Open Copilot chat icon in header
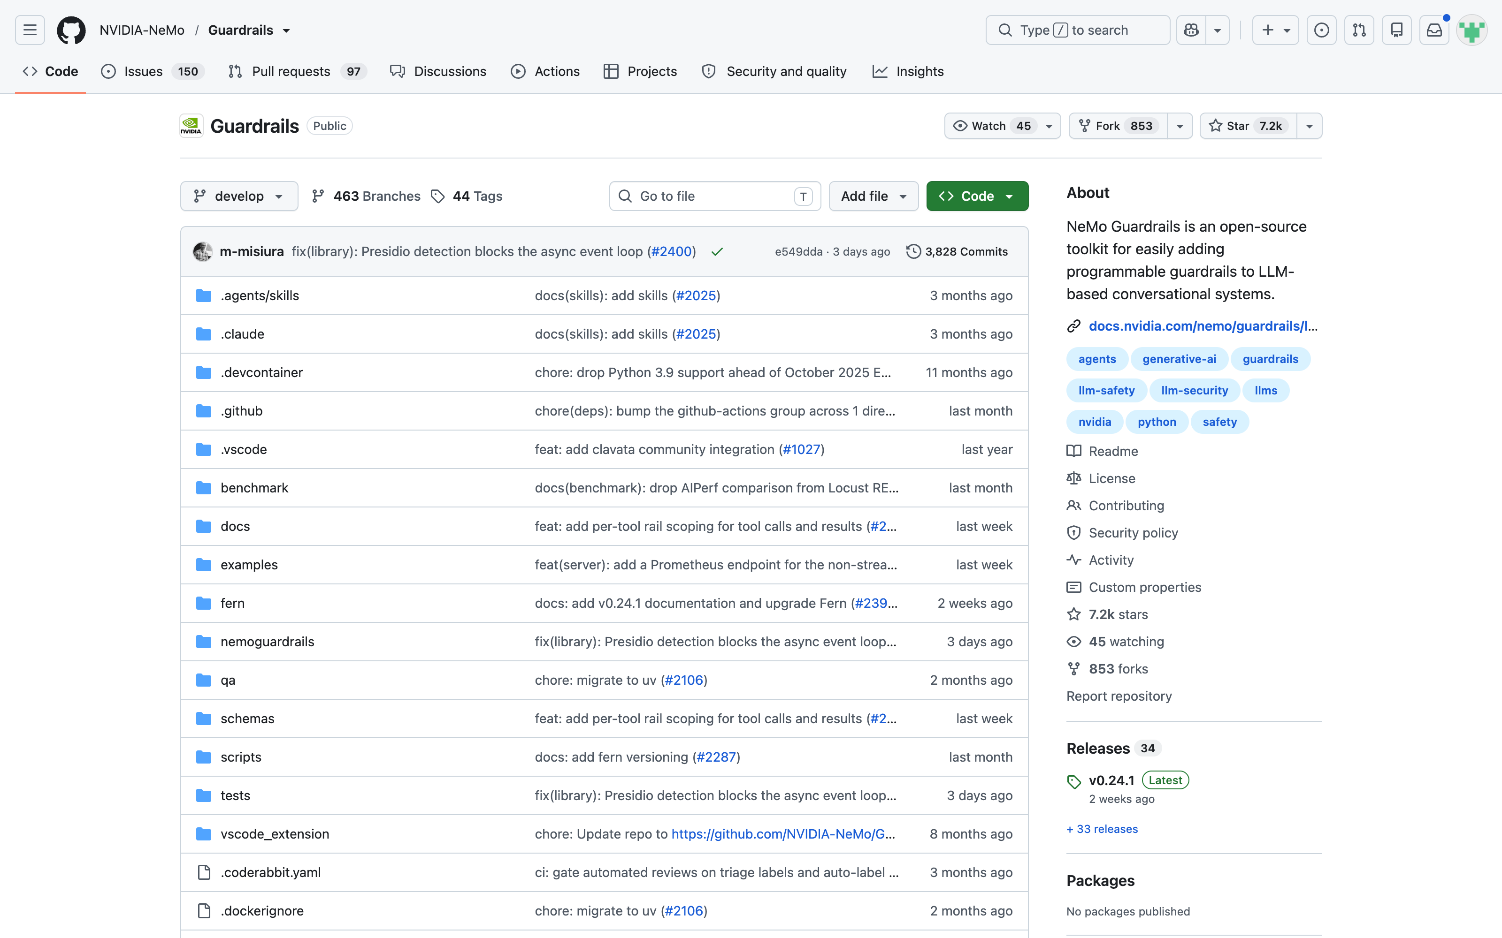 pos(1191,30)
